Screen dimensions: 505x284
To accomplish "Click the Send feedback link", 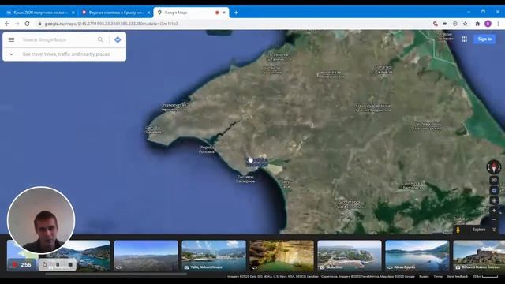I will [457, 276].
